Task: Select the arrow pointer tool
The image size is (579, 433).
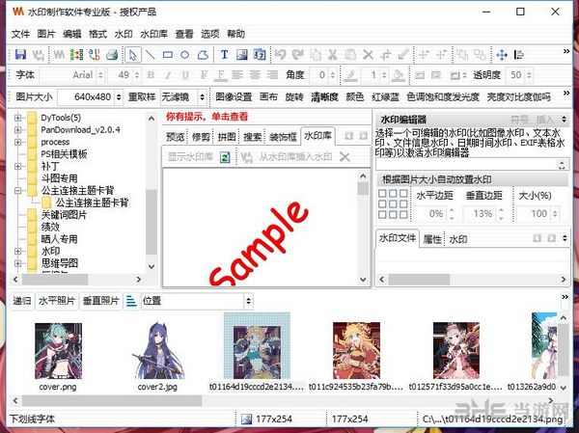Action: point(133,54)
